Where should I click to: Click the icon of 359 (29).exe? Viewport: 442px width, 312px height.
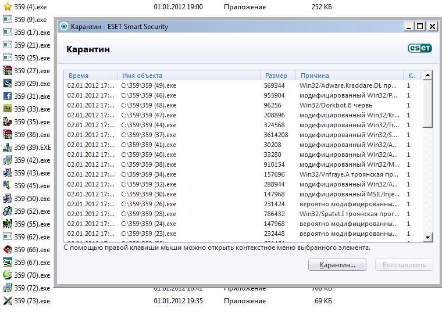pos(8,83)
